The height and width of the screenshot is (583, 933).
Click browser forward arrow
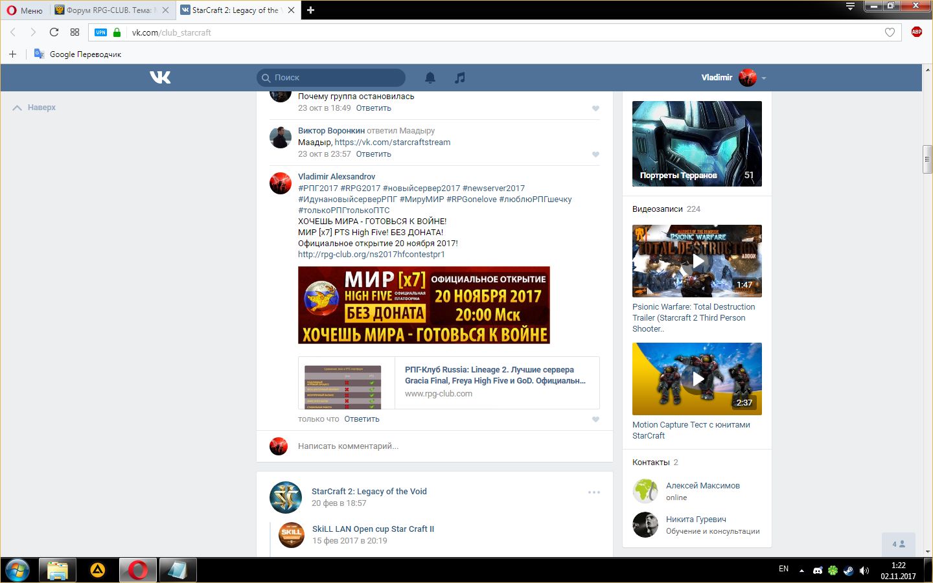[33, 32]
